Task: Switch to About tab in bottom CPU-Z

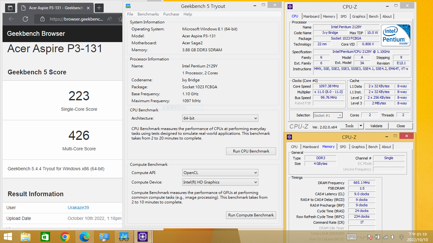Action: (386, 147)
